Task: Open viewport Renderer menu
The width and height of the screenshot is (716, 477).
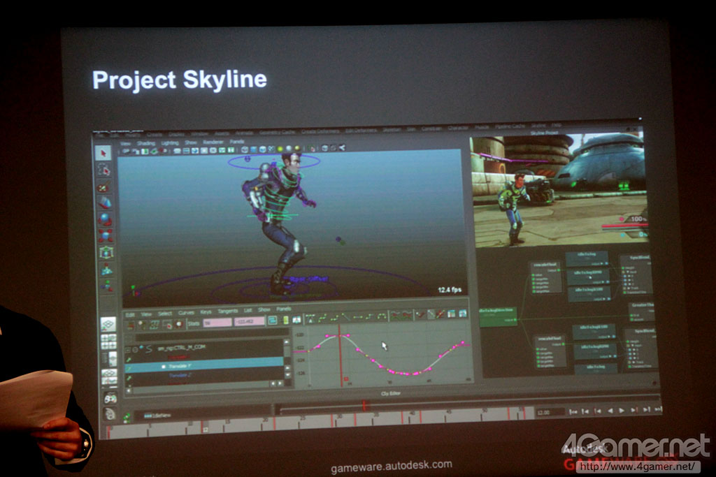Action: pyautogui.click(x=213, y=142)
